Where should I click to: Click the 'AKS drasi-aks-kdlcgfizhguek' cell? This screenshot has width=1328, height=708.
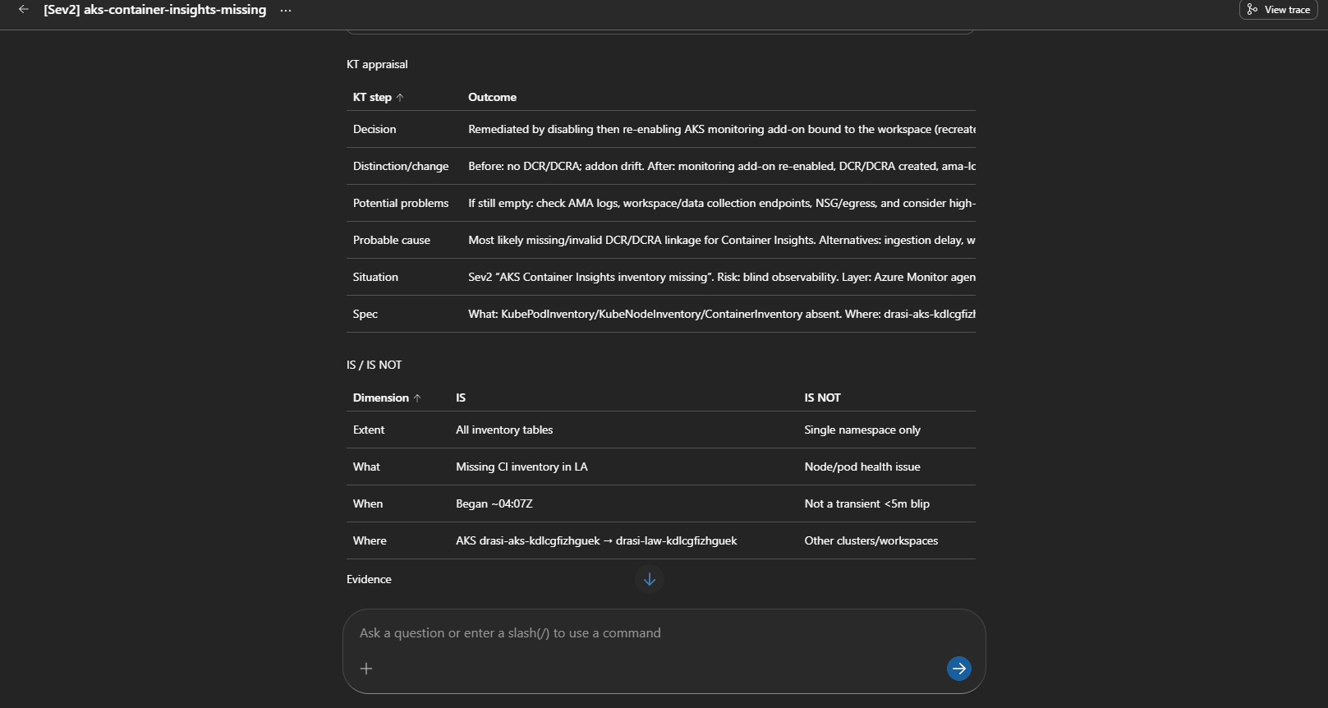tap(596, 540)
